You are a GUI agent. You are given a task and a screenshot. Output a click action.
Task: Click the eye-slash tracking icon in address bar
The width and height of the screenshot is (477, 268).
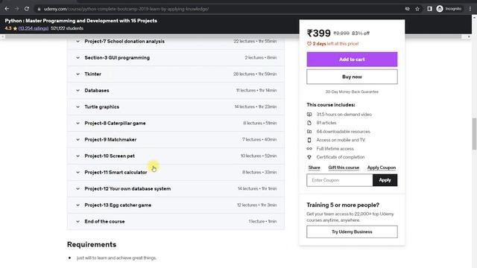pyautogui.click(x=408, y=9)
